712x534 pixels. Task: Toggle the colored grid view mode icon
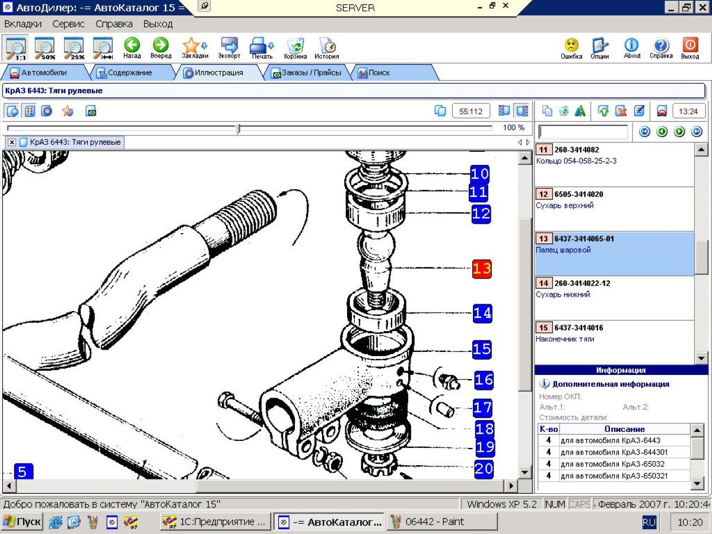[29, 111]
